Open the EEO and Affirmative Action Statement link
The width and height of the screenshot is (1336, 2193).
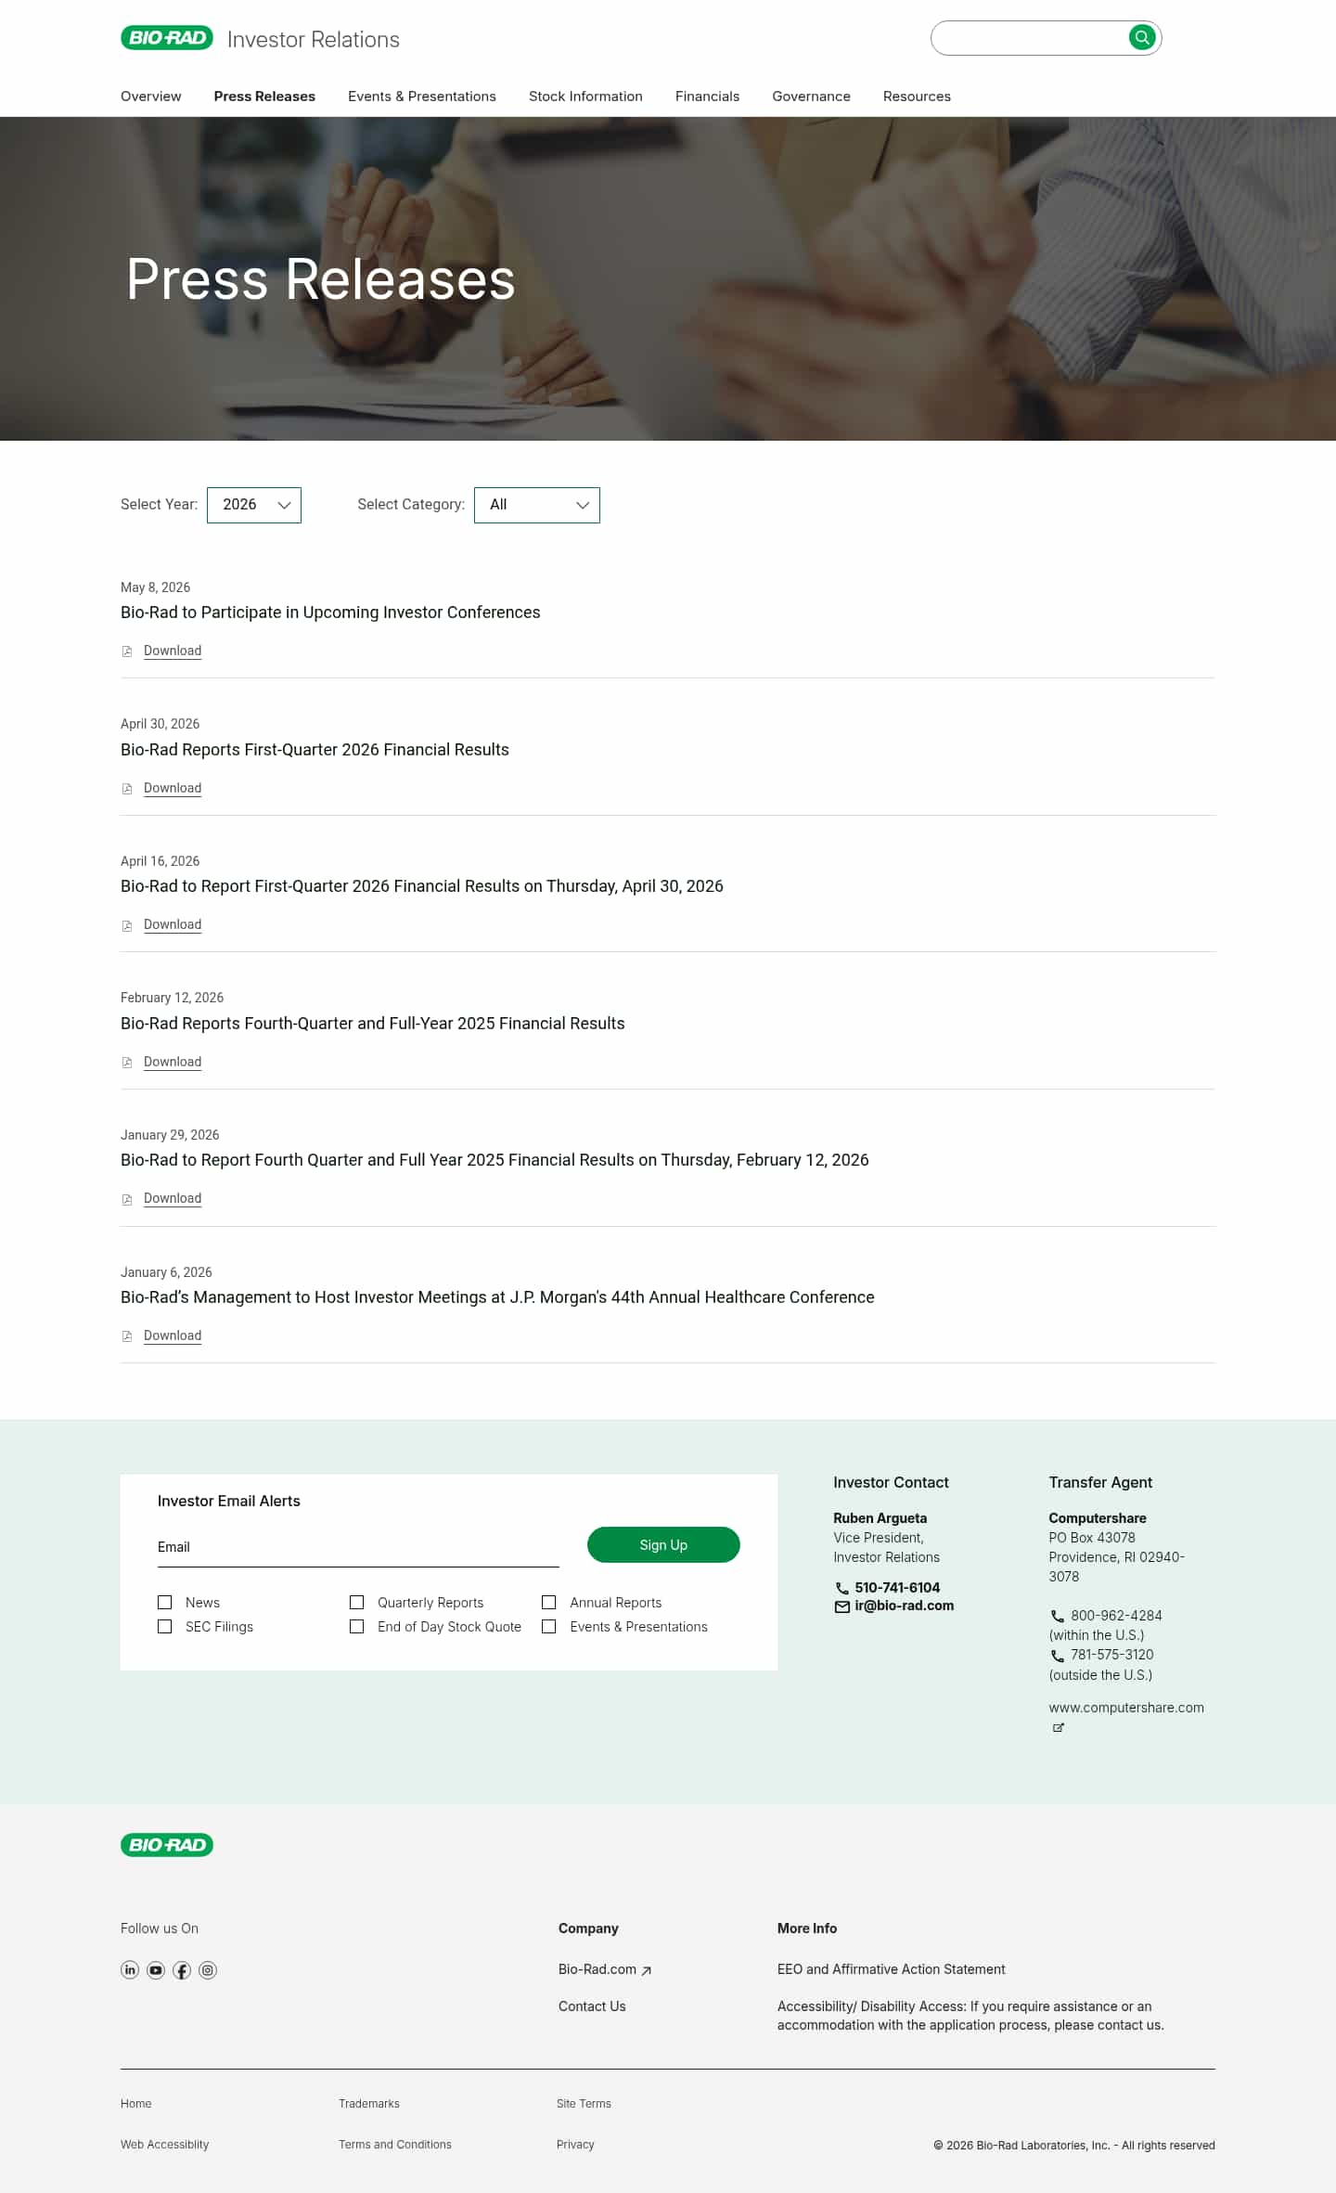pyautogui.click(x=891, y=1969)
